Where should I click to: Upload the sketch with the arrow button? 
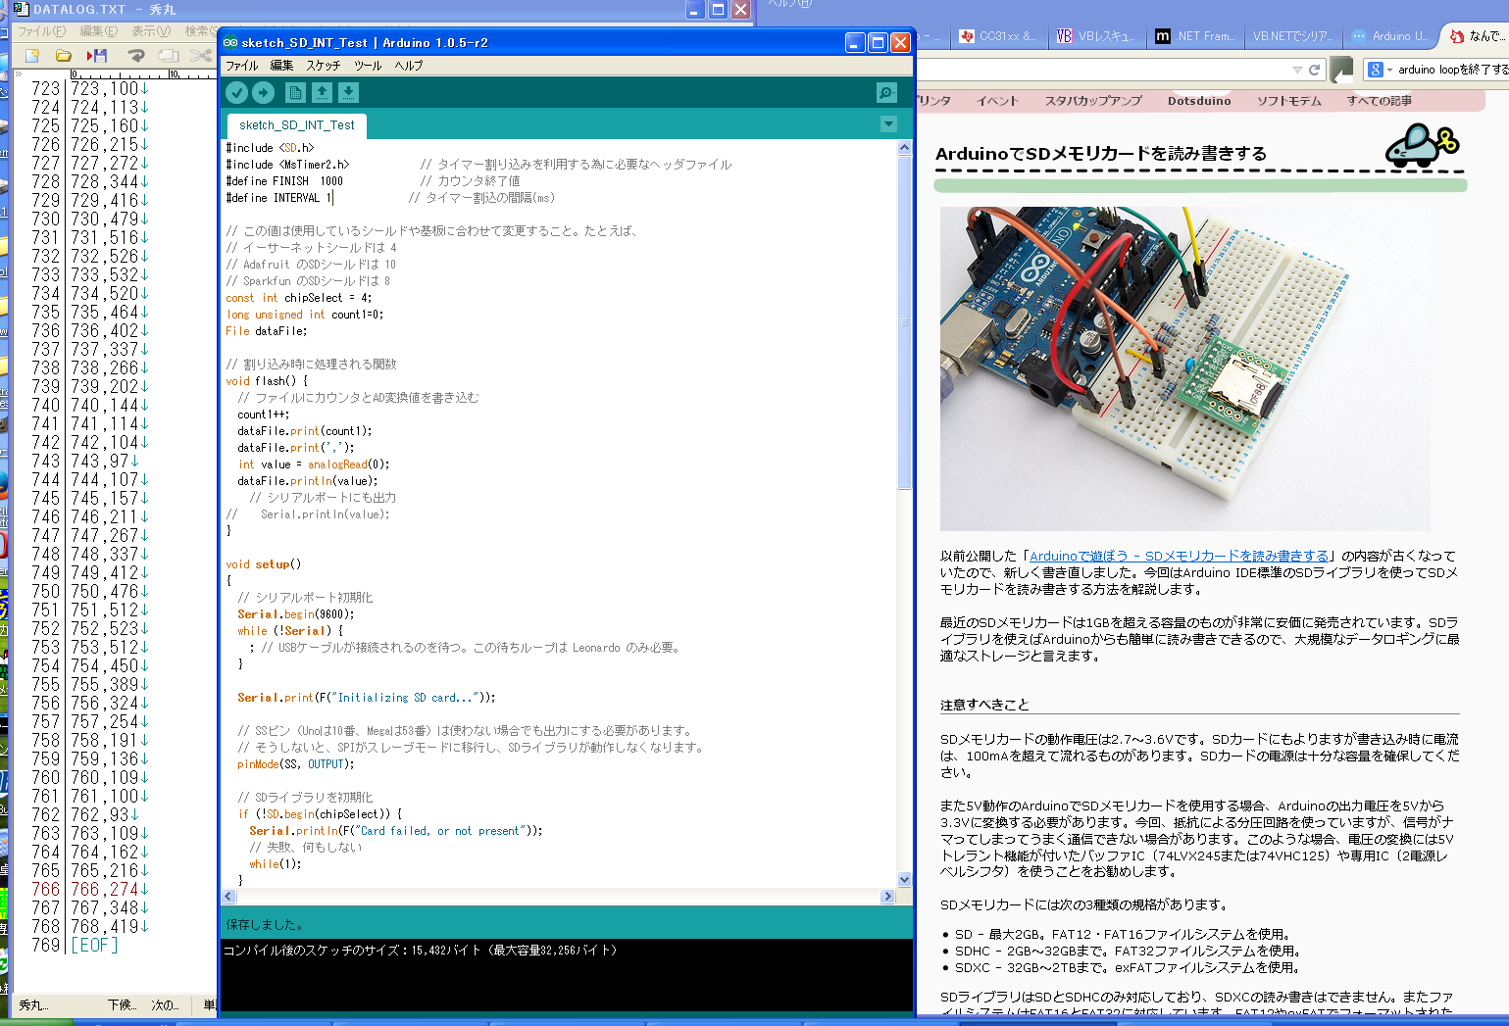(x=264, y=92)
